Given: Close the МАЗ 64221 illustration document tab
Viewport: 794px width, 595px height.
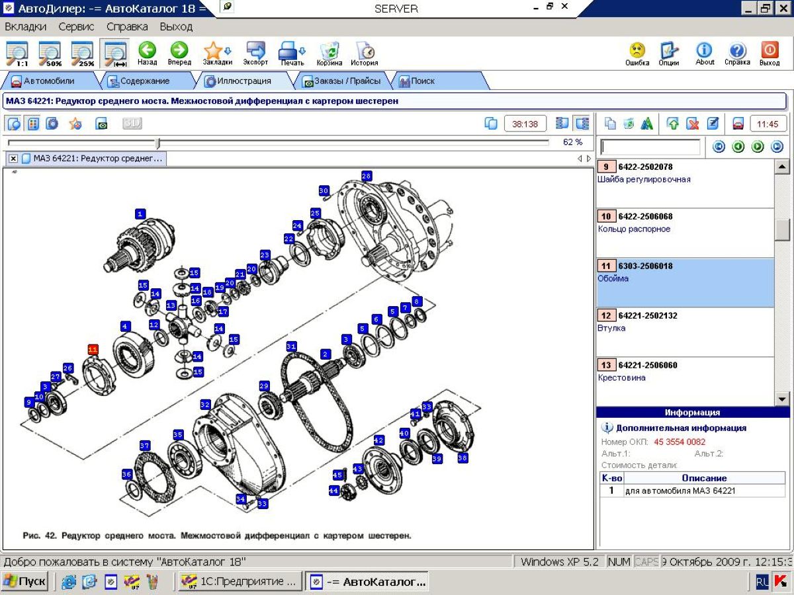Looking at the screenshot, I should (x=13, y=159).
